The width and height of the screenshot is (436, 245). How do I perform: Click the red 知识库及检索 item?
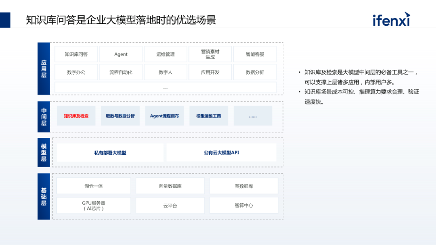coord(76,116)
